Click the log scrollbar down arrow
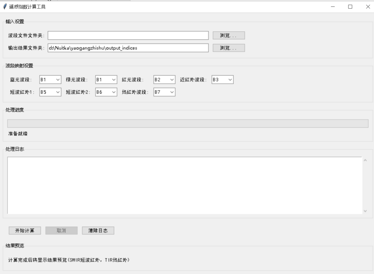Screen dimensions: 374x274 [x=365, y=211]
